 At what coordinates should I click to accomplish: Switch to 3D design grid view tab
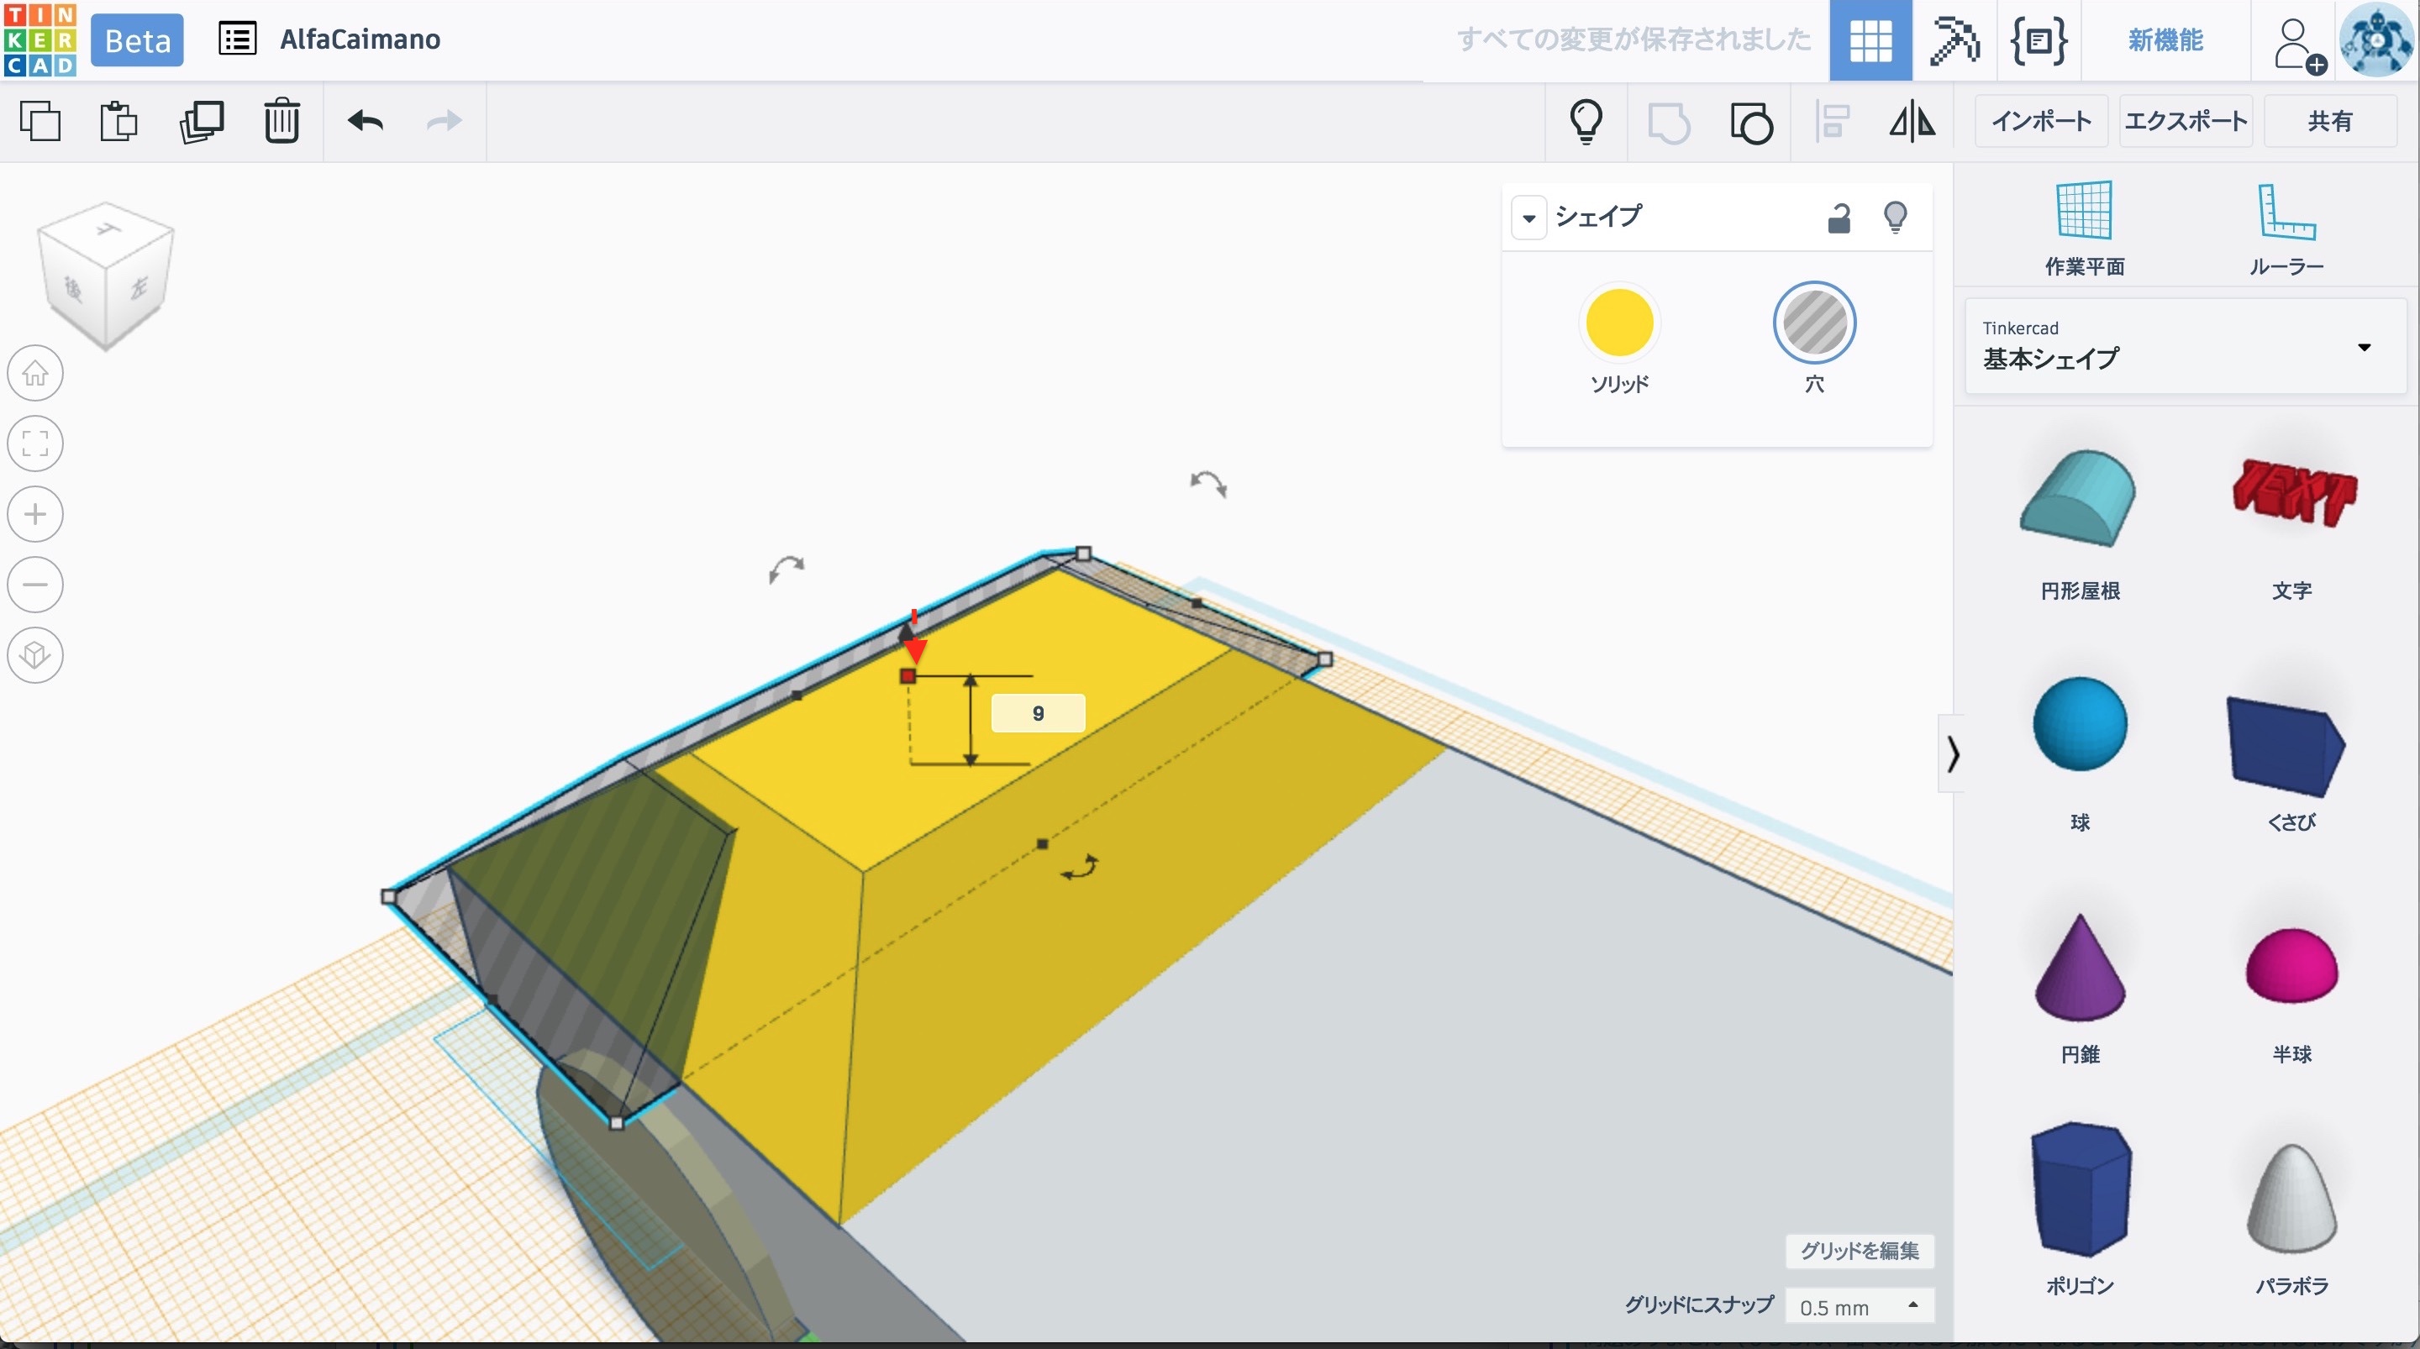pyautogui.click(x=1870, y=40)
